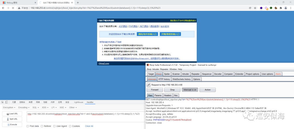
Task: Enable the Post data checkbox
Action: 28,126
